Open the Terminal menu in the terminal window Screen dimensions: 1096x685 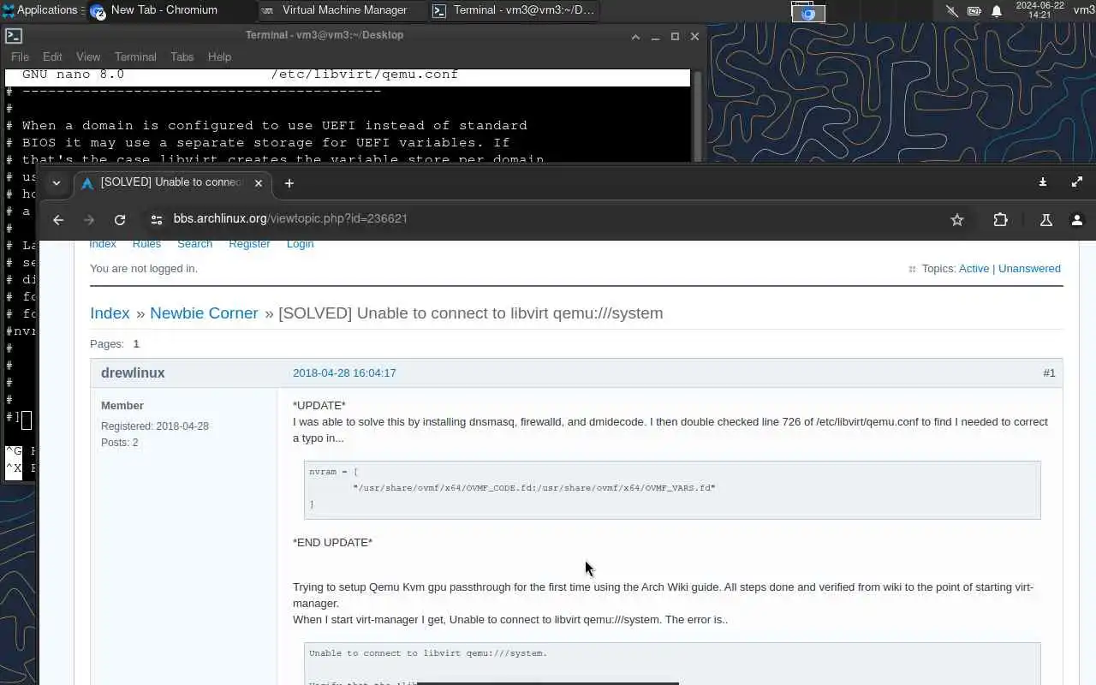point(135,57)
